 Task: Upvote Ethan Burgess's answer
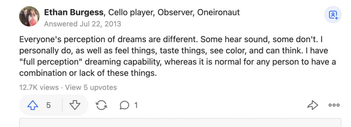coord(33,105)
